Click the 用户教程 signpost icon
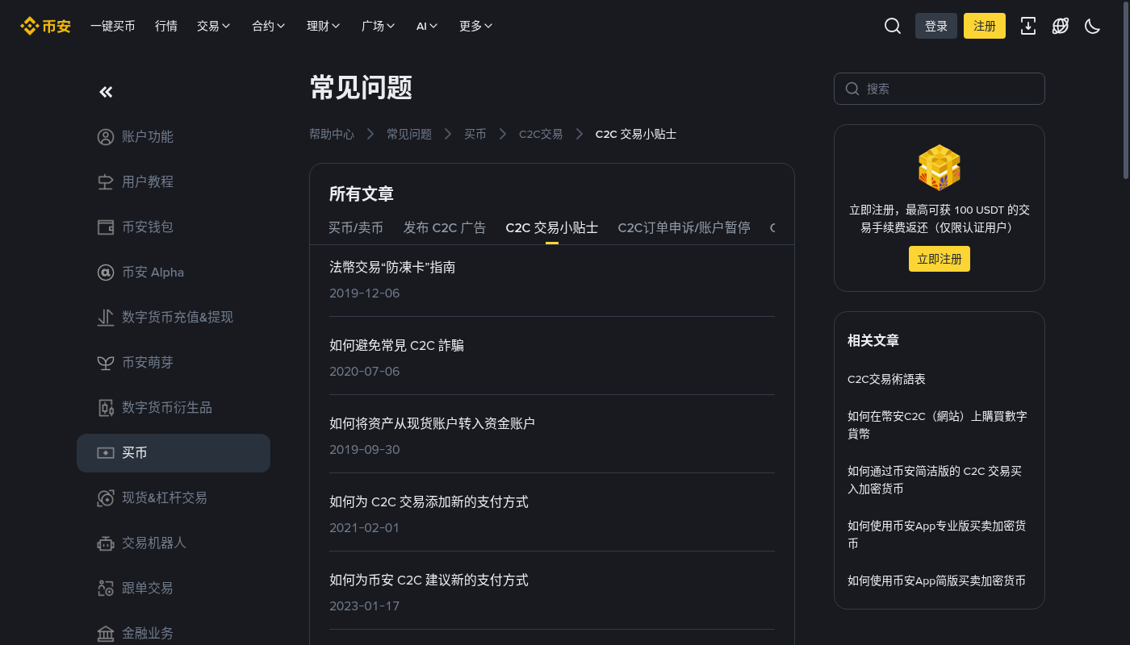 106,182
